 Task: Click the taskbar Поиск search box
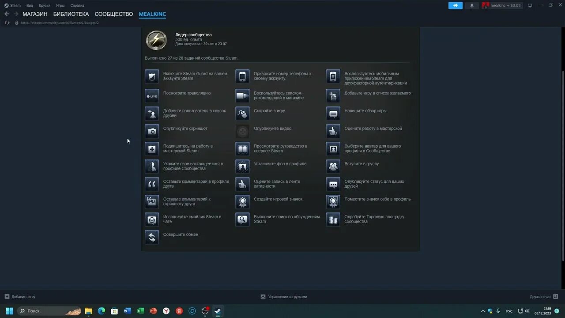click(x=49, y=311)
